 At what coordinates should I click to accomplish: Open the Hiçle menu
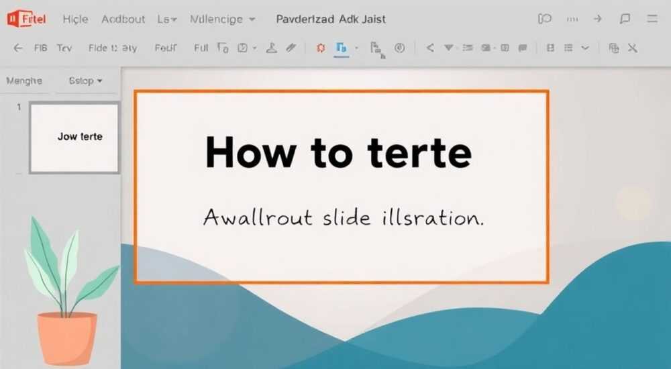pos(75,19)
